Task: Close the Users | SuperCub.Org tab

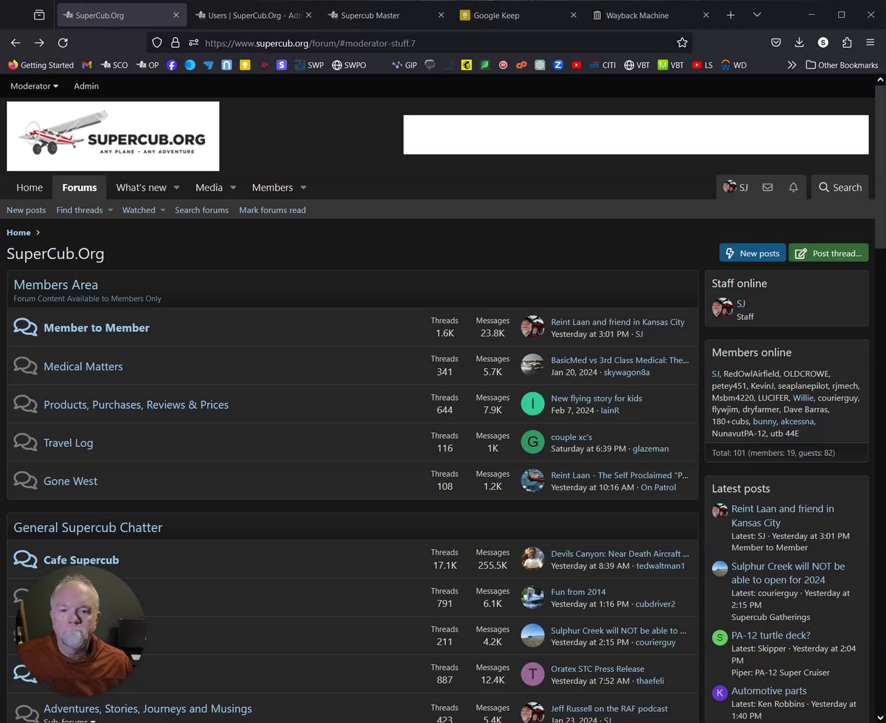Action: point(308,15)
